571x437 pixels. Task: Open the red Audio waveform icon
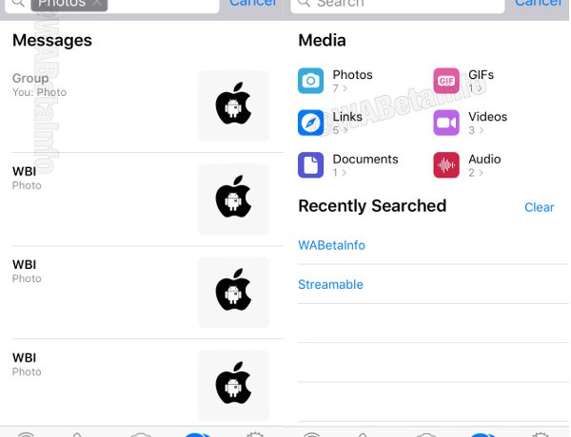(446, 164)
